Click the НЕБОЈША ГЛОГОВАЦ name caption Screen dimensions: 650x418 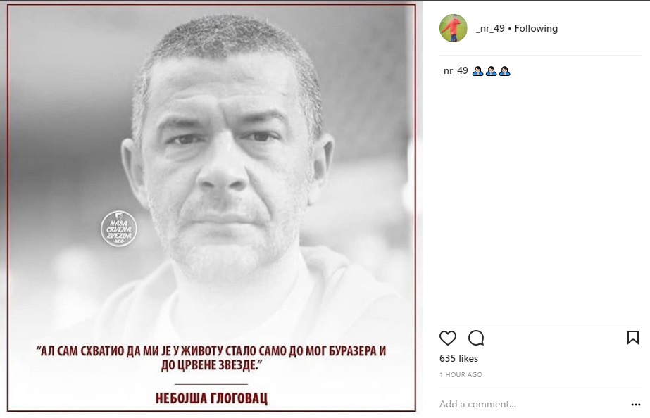coord(211,398)
